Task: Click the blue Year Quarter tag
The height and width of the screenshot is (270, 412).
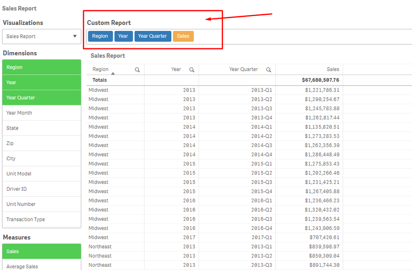Action: click(153, 36)
